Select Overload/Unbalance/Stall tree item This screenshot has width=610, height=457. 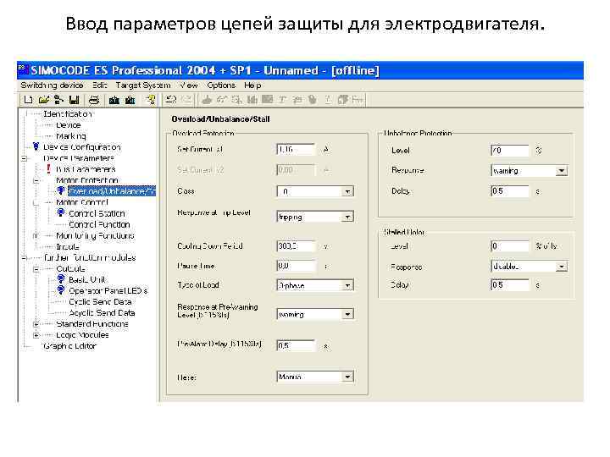(112, 190)
